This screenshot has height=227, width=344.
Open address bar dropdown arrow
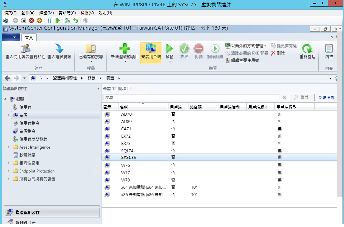(330, 78)
